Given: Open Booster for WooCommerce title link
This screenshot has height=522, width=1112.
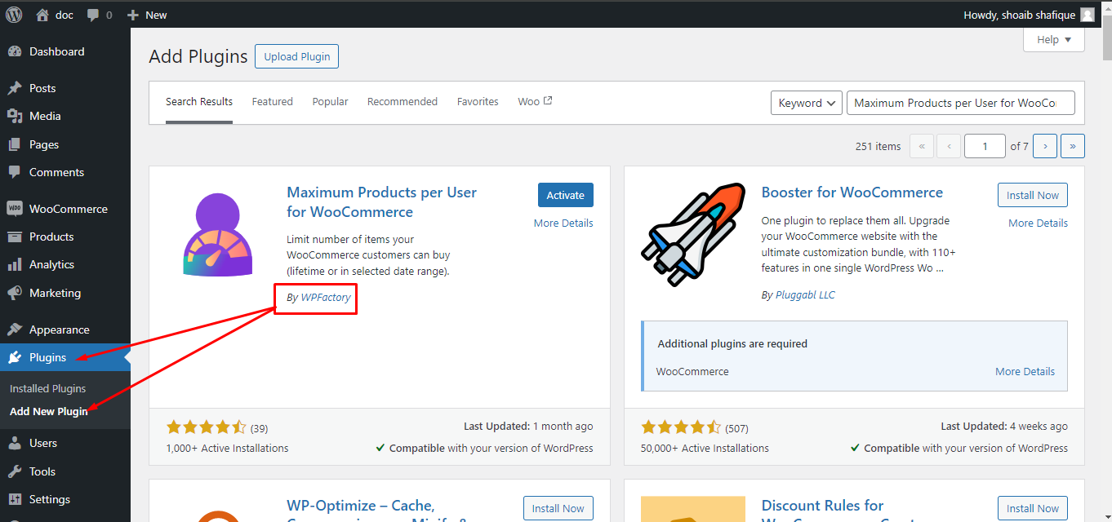Looking at the screenshot, I should [852, 192].
